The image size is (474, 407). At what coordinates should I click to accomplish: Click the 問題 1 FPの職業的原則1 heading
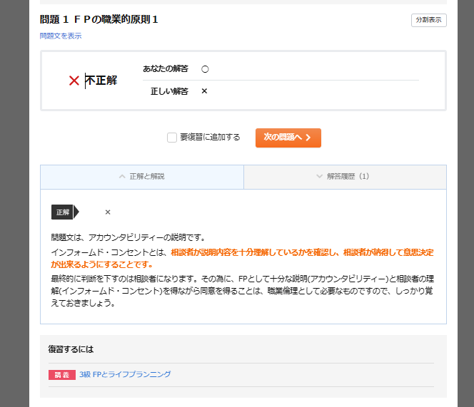(x=99, y=19)
